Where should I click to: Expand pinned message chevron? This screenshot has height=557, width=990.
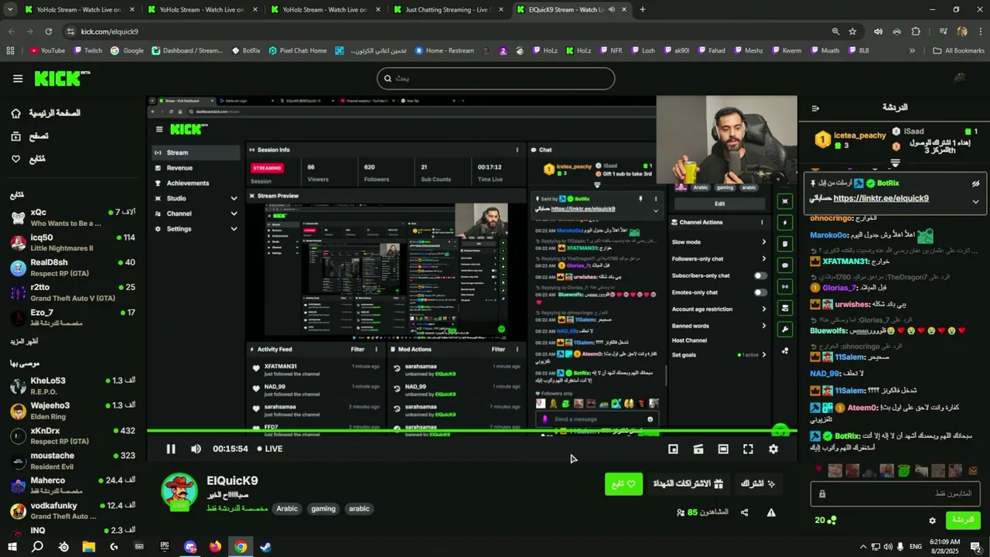click(975, 202)
